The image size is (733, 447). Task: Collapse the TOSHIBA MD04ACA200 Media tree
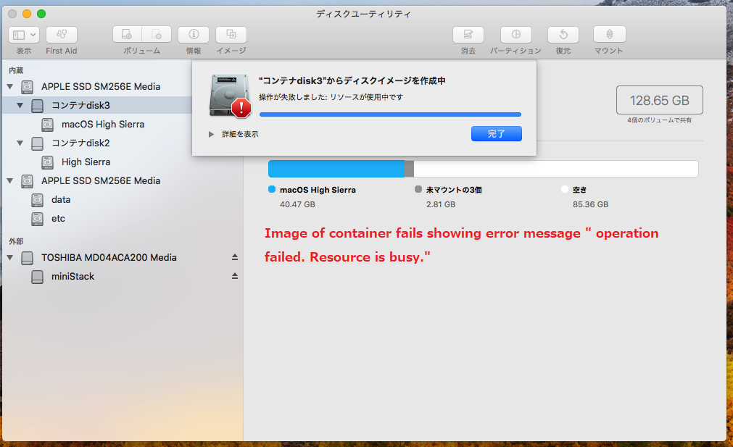10,257
